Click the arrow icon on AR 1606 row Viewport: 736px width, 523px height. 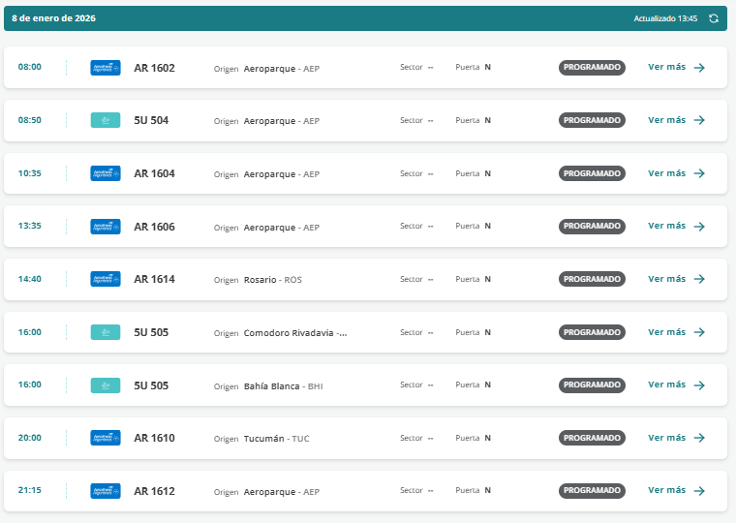point(699,227)
